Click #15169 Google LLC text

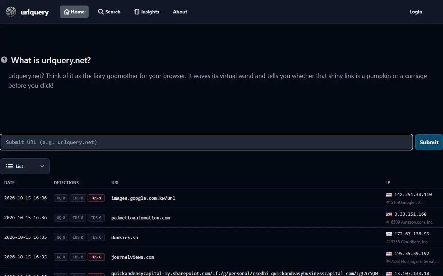tap(404, 203)
